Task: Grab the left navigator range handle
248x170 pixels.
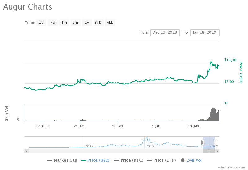Action: [x=203, y=142]
